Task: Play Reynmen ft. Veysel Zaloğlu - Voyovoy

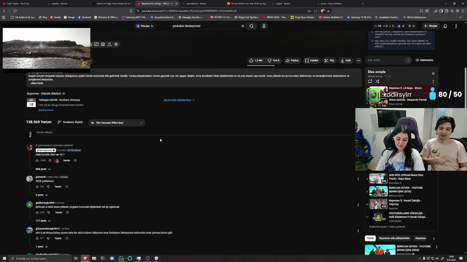Action: 398,204
